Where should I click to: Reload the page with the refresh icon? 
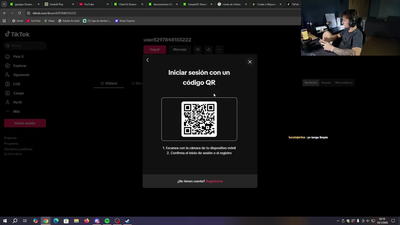point(19,13)
